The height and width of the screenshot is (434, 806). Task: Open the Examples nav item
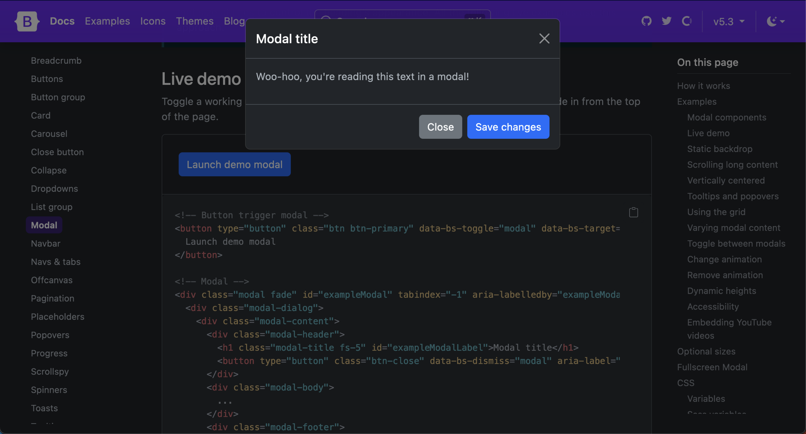(x=107, y=21)
